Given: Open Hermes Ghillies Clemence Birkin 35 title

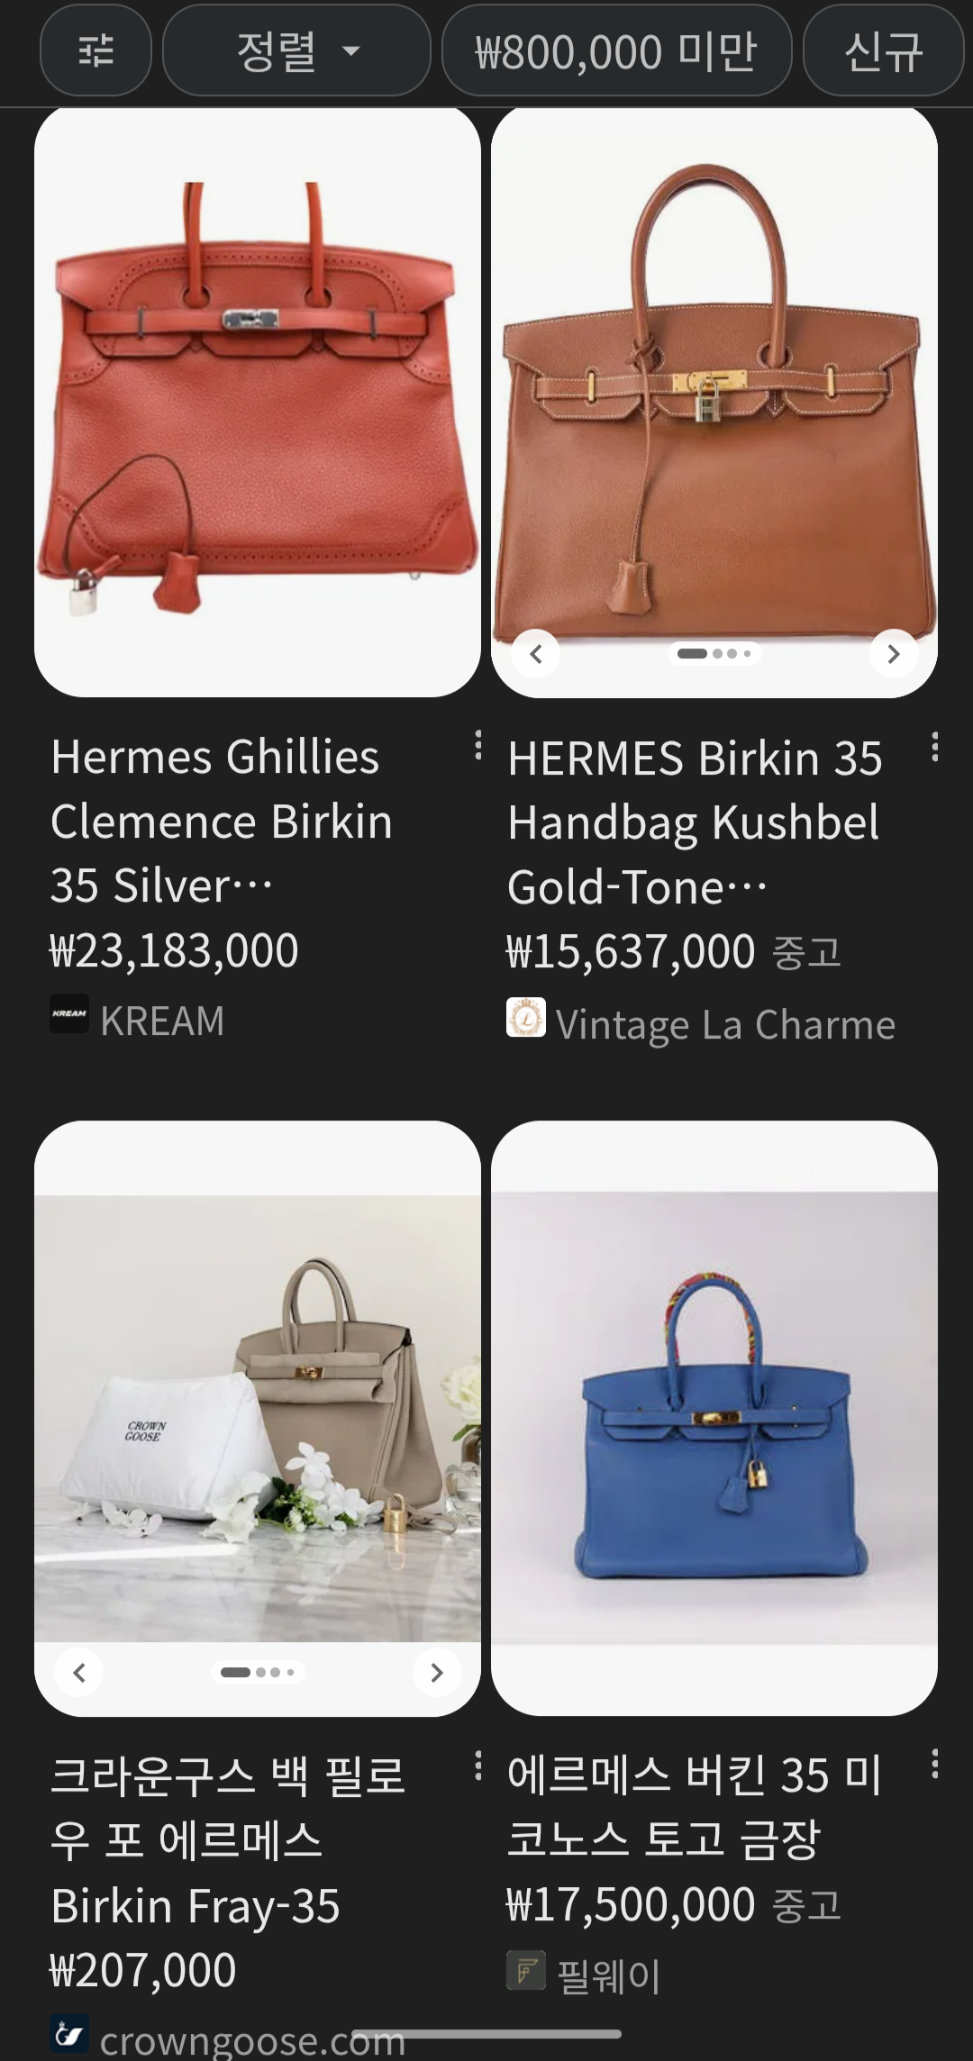Looking at the screenshot, I should click(222, 821).
